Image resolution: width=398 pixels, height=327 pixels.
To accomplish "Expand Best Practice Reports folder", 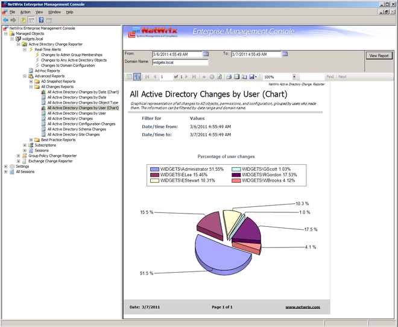I will click(x=31, y=140).
